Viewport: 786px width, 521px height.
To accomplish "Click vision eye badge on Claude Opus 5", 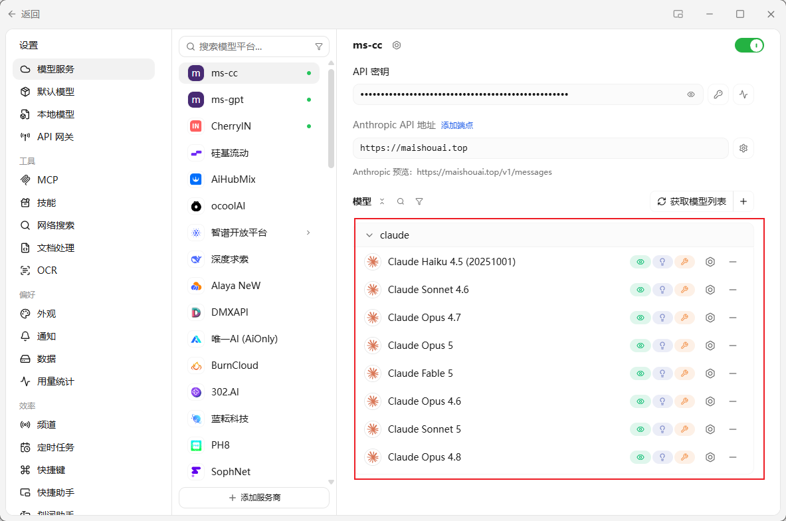I will pyautogui.click(x=640, y=346).
